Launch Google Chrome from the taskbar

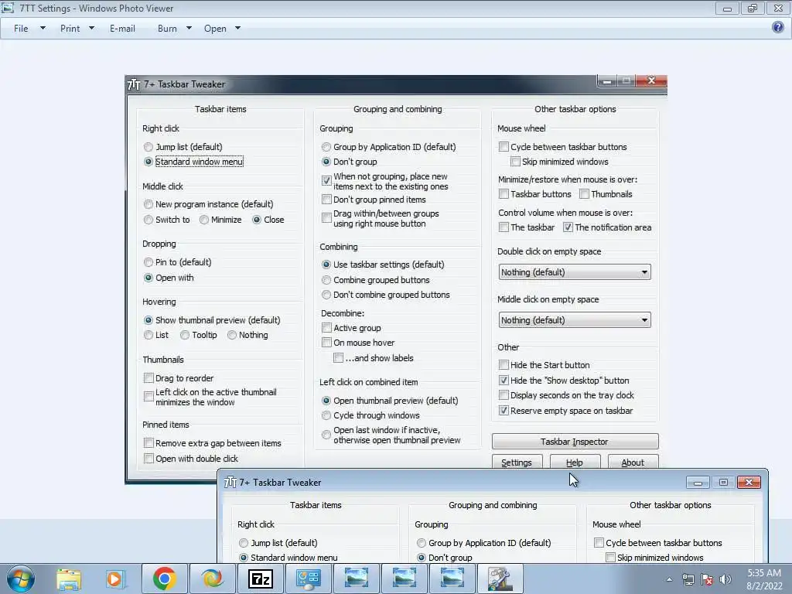[x=164, y=579]
